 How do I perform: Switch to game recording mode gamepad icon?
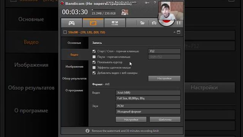tap(71, 23)
